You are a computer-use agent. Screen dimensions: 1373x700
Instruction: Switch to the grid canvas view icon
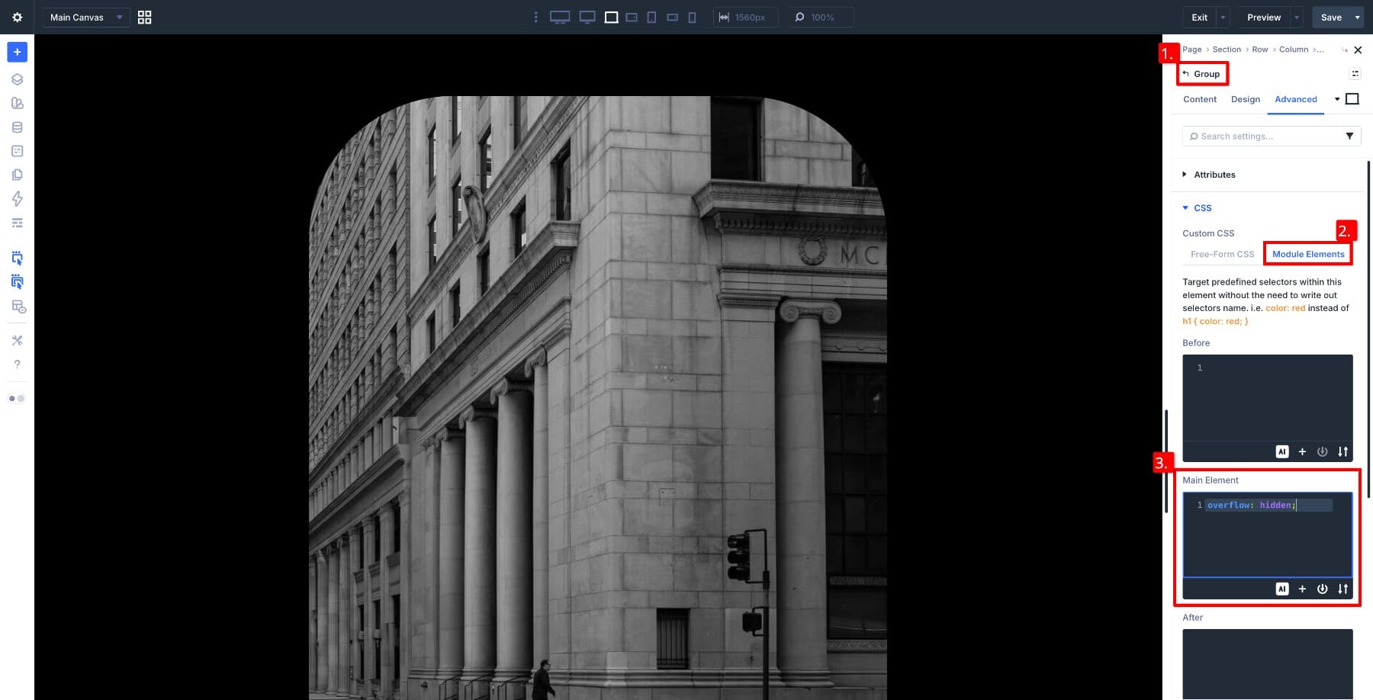click(x=144, y=17)
